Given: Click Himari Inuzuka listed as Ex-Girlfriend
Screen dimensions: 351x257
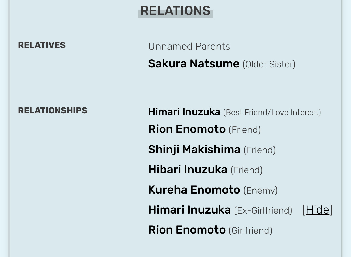Looking at the screenshot, I should 189,210.
